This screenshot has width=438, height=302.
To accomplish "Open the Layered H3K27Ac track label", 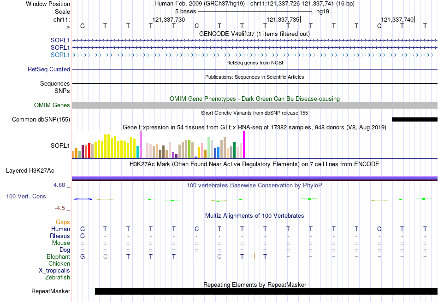I will click(x=30, y=171).
